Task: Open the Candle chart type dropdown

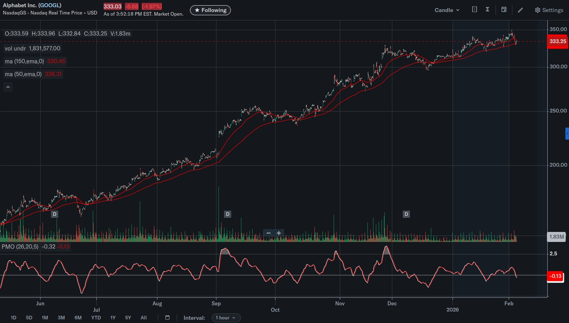Action: (x=447, y=10)
